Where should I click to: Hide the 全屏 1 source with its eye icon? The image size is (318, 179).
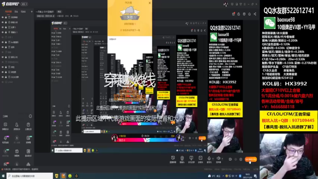coord(3,27)
